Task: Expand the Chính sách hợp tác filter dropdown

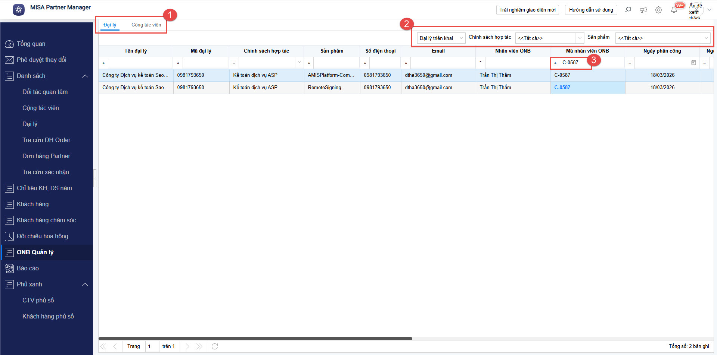Action: (x=580, y=38)
